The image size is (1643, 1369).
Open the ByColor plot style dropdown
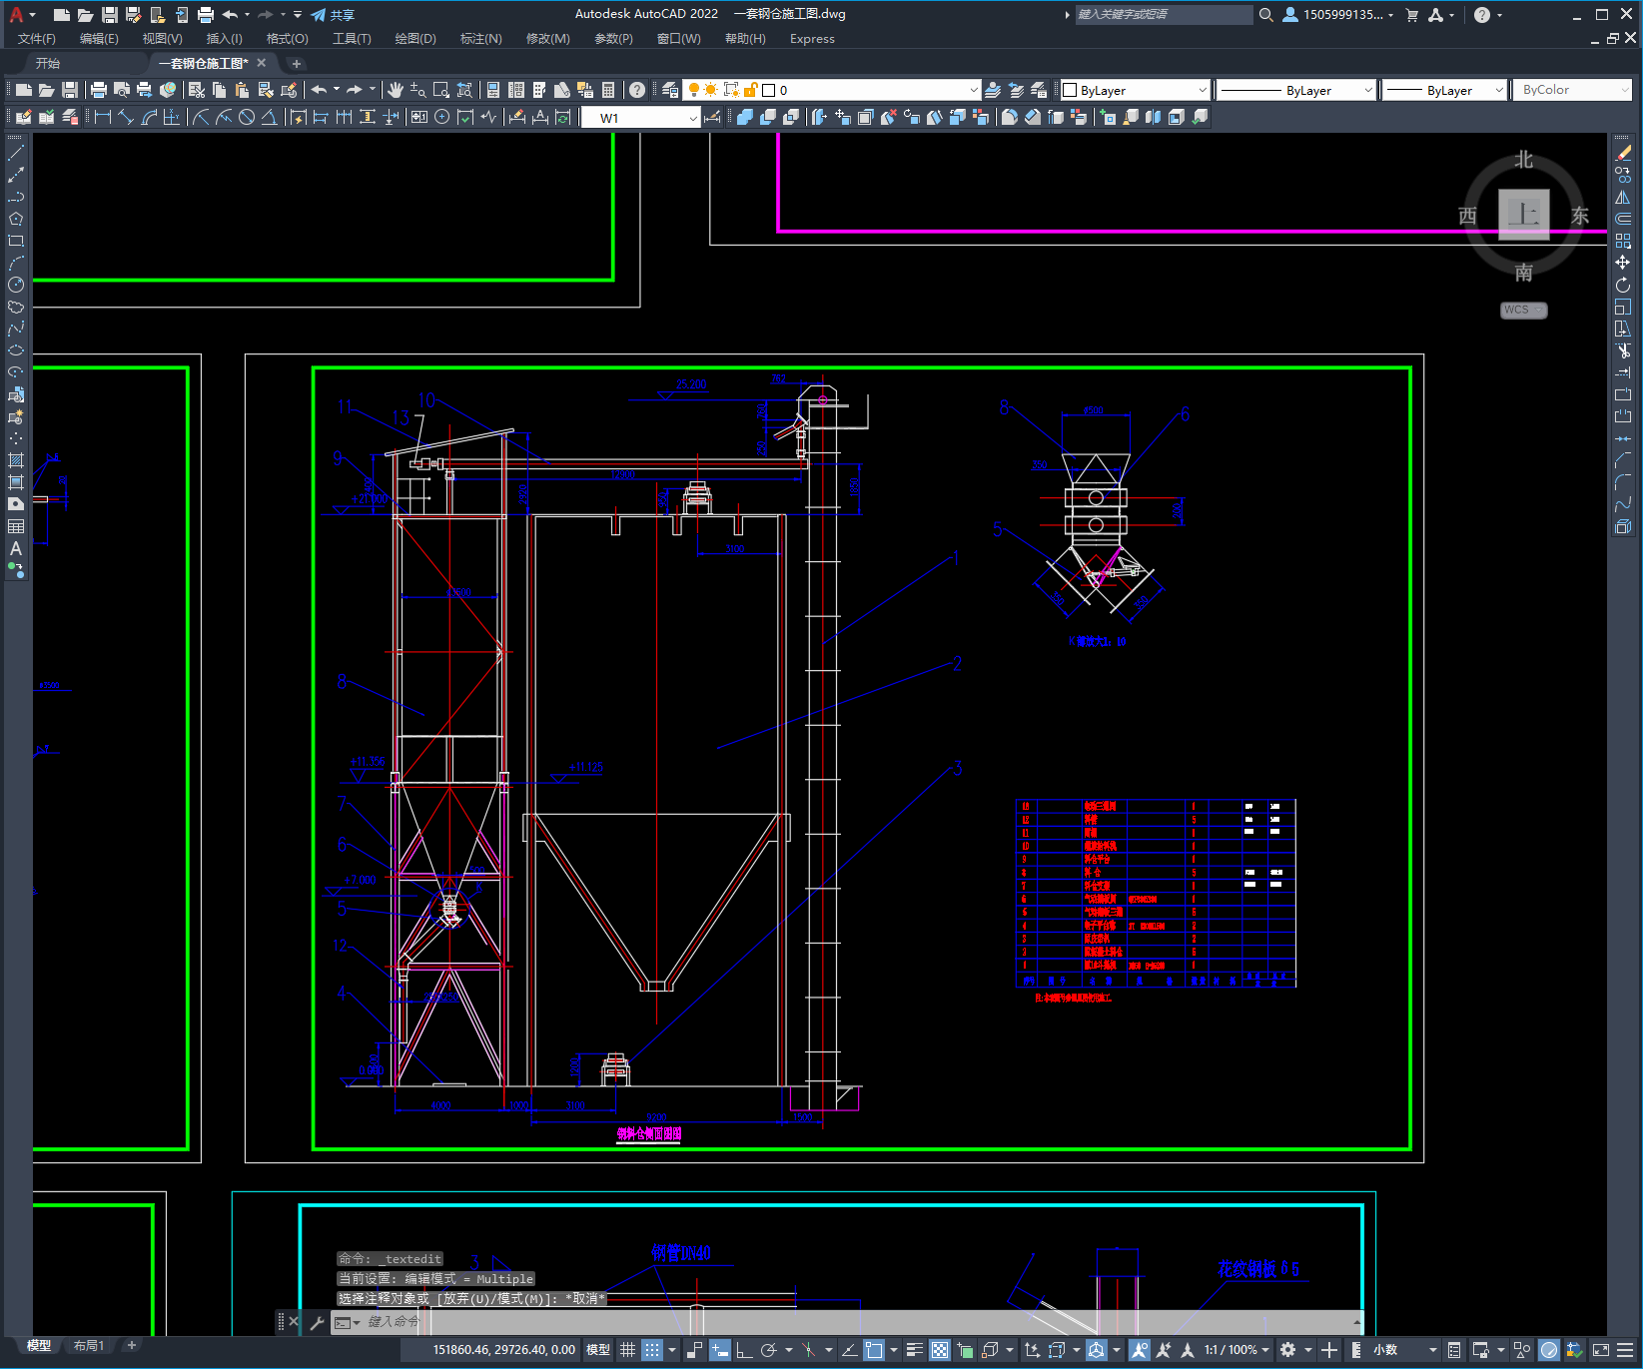pyautogui.click(x=1573, y=90)
